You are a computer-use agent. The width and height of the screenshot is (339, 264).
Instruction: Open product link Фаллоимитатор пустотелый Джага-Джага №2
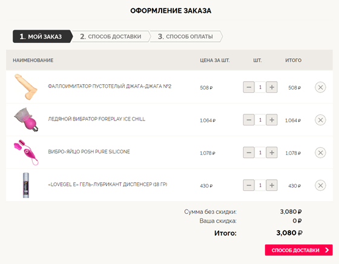click(110, 86)
